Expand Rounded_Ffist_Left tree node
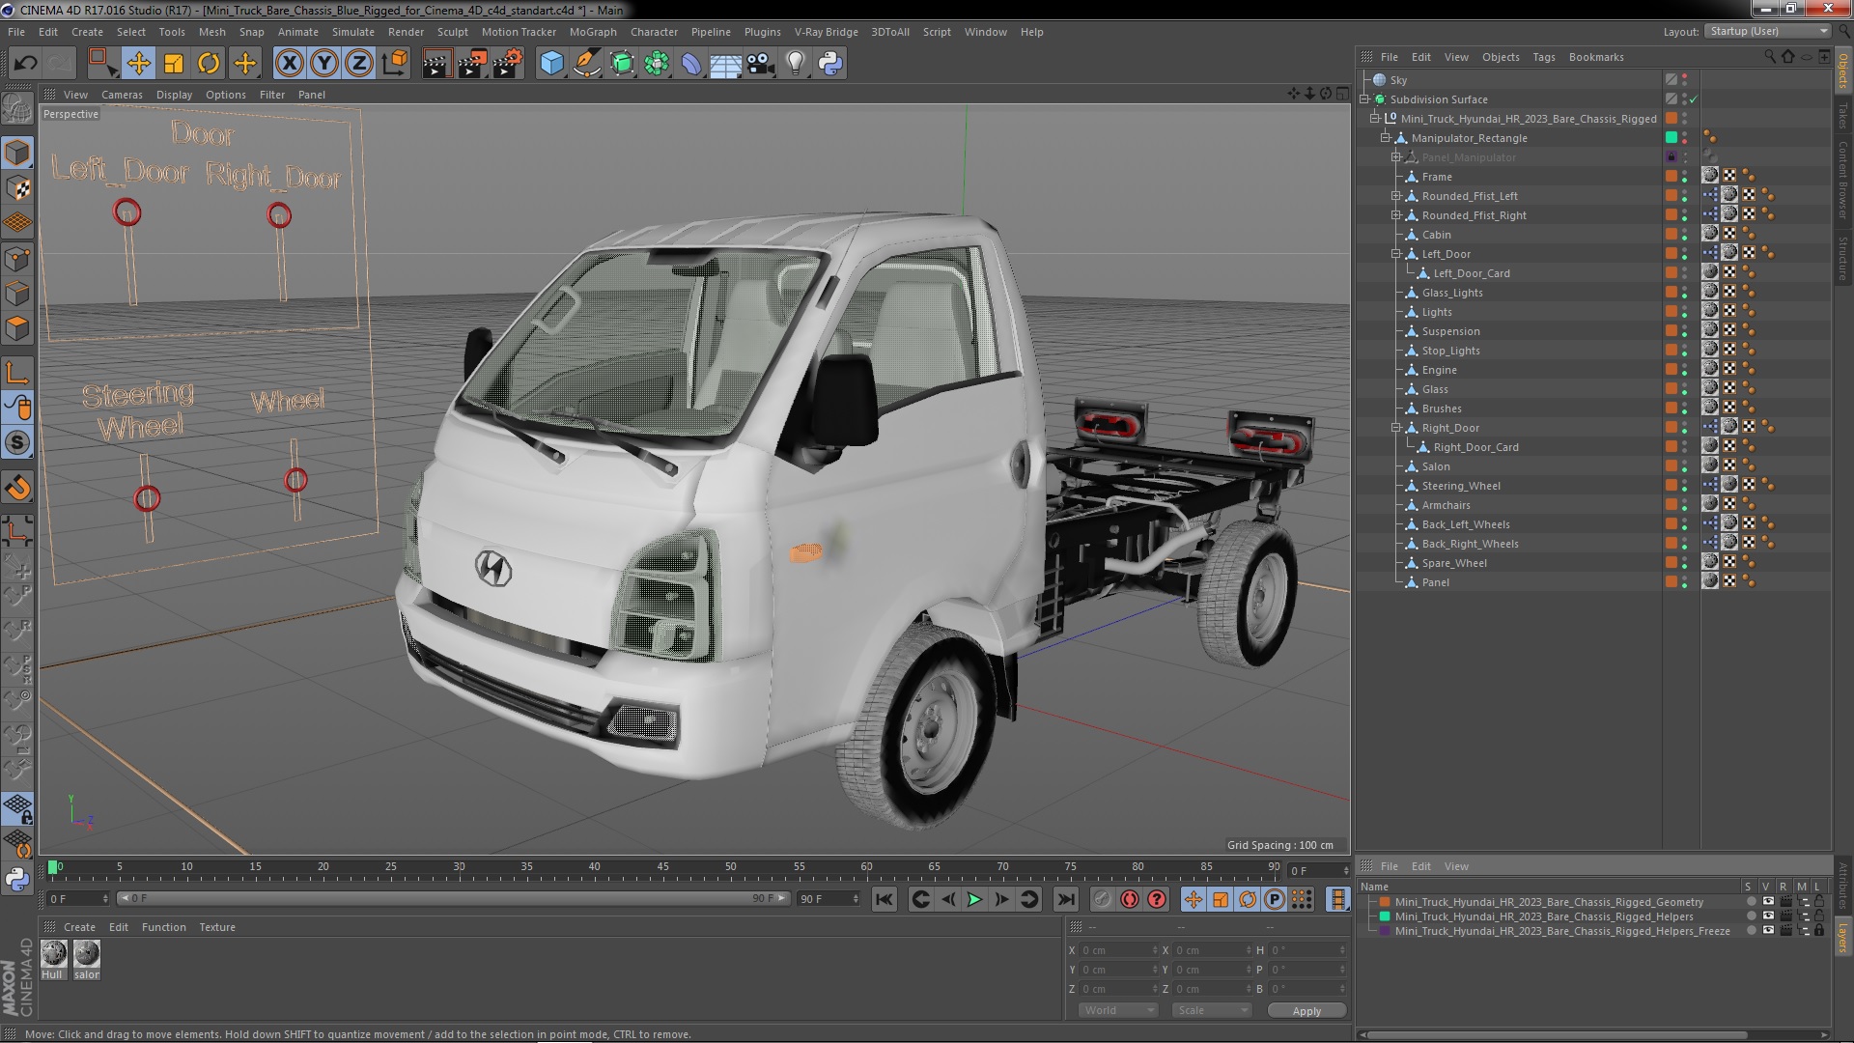This screenshot has width=1854, height=1043. [x=1396, y=196]
